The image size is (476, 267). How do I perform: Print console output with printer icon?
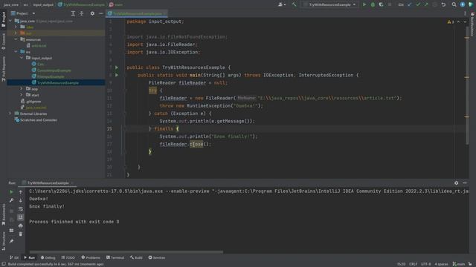pyautogui.click(x=20, y=225)
